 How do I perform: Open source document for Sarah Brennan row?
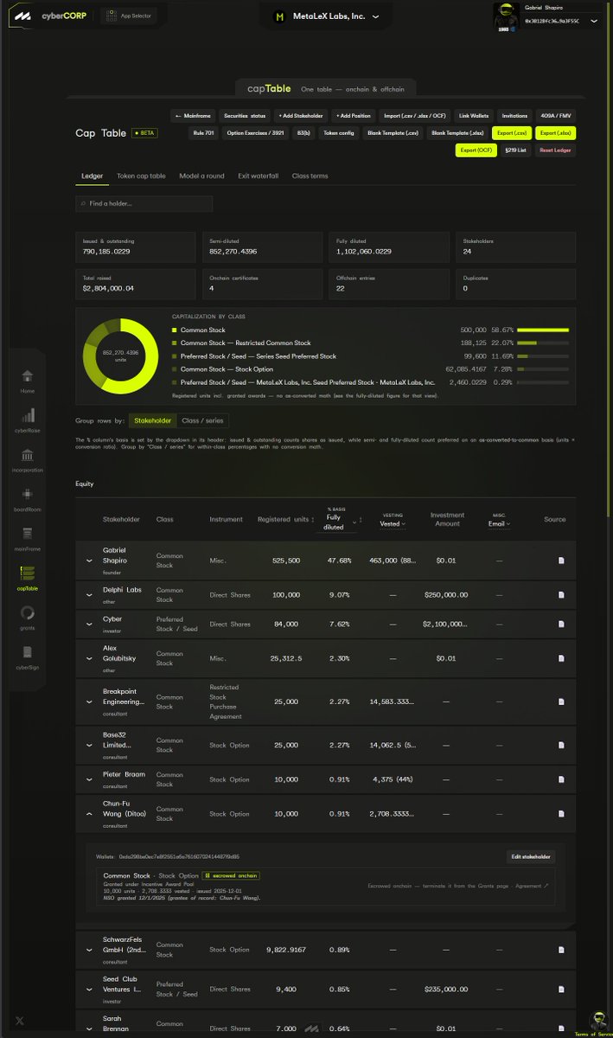(x=561, y=1028)
